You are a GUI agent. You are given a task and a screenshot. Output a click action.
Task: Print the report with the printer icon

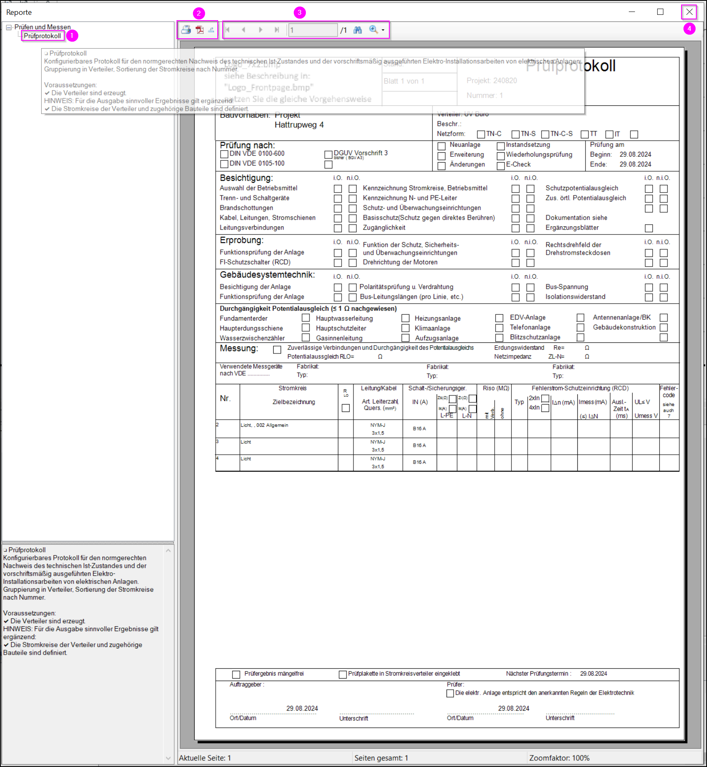(186, 30)
